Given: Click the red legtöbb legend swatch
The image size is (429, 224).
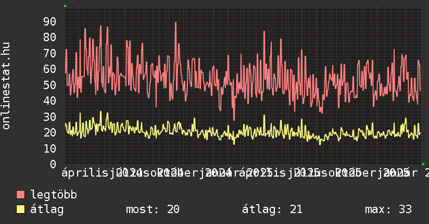Looking at the screenshot, I should (x=21, y=195).
